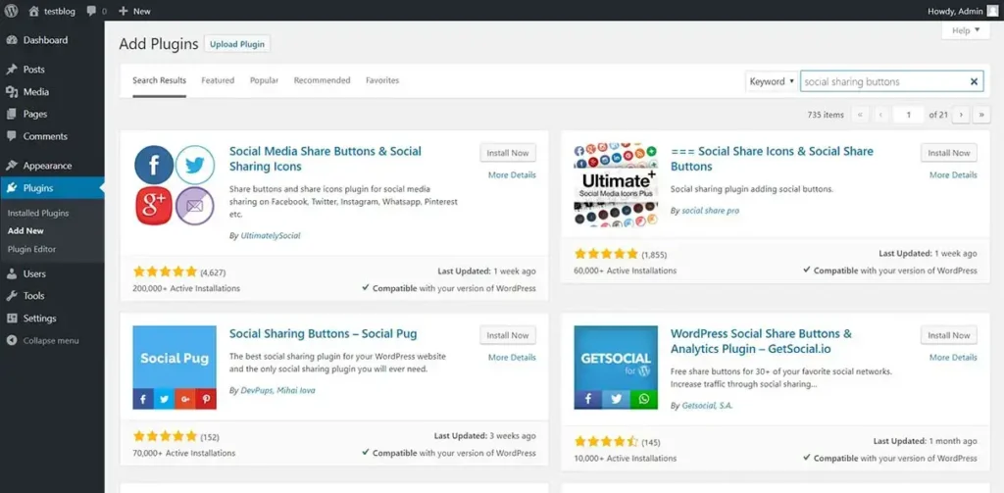The height and width of the screenshot is (493, 1004).
Task: Open the comments bubble in the admin bar
Action: click(x=92, y=11)
